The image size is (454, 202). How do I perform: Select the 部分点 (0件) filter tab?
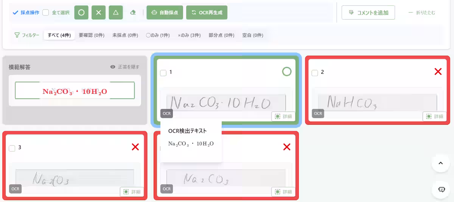click(221, 35)
